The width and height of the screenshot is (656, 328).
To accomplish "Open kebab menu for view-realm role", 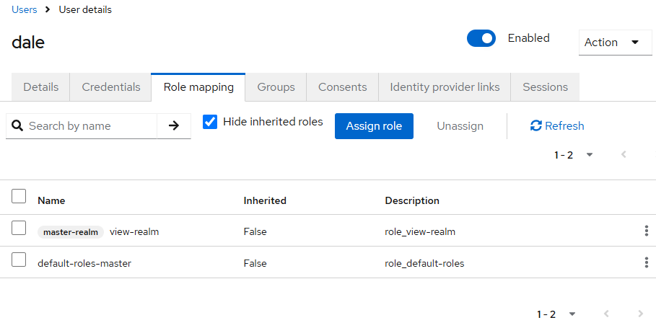I will (x=646, y=231).
